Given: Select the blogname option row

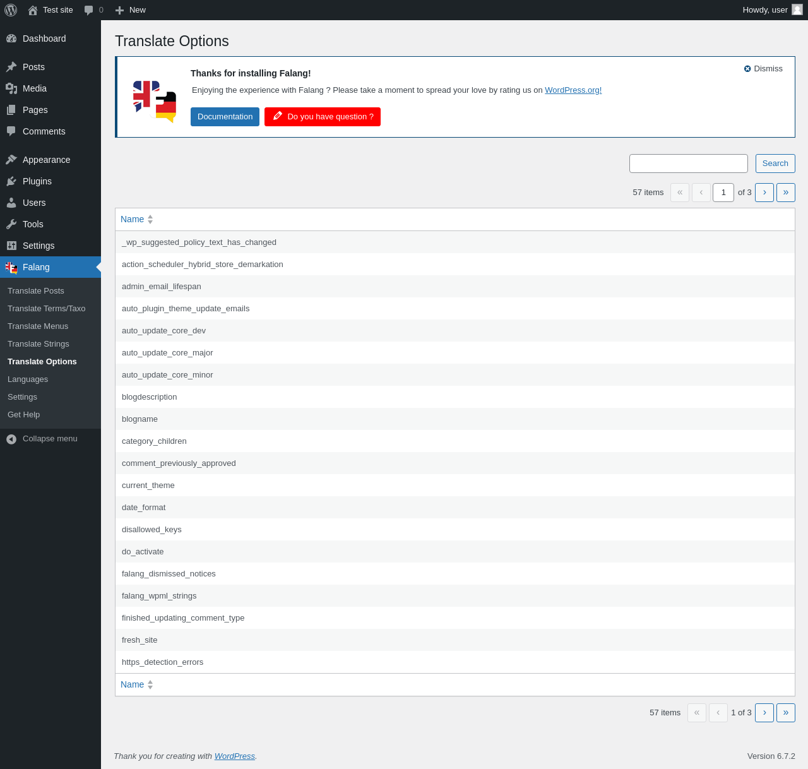Looking at the screenshot, I should tap(455, 419).
